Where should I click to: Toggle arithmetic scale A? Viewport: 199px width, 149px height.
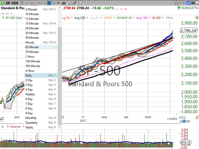[x=181, y=122]
